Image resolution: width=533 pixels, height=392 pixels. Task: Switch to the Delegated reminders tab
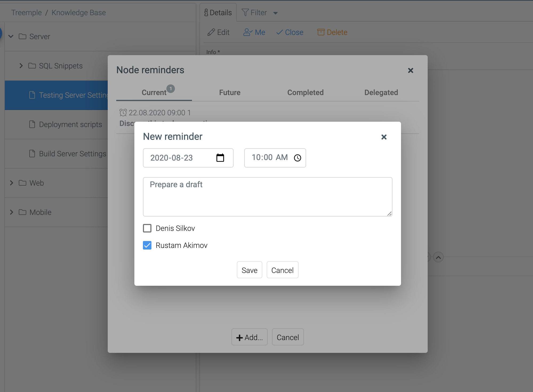(381, 92)
